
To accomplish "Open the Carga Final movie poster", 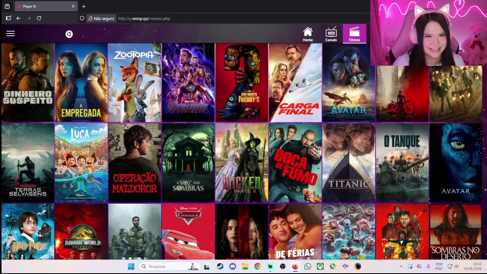I will tap(295, 83).
